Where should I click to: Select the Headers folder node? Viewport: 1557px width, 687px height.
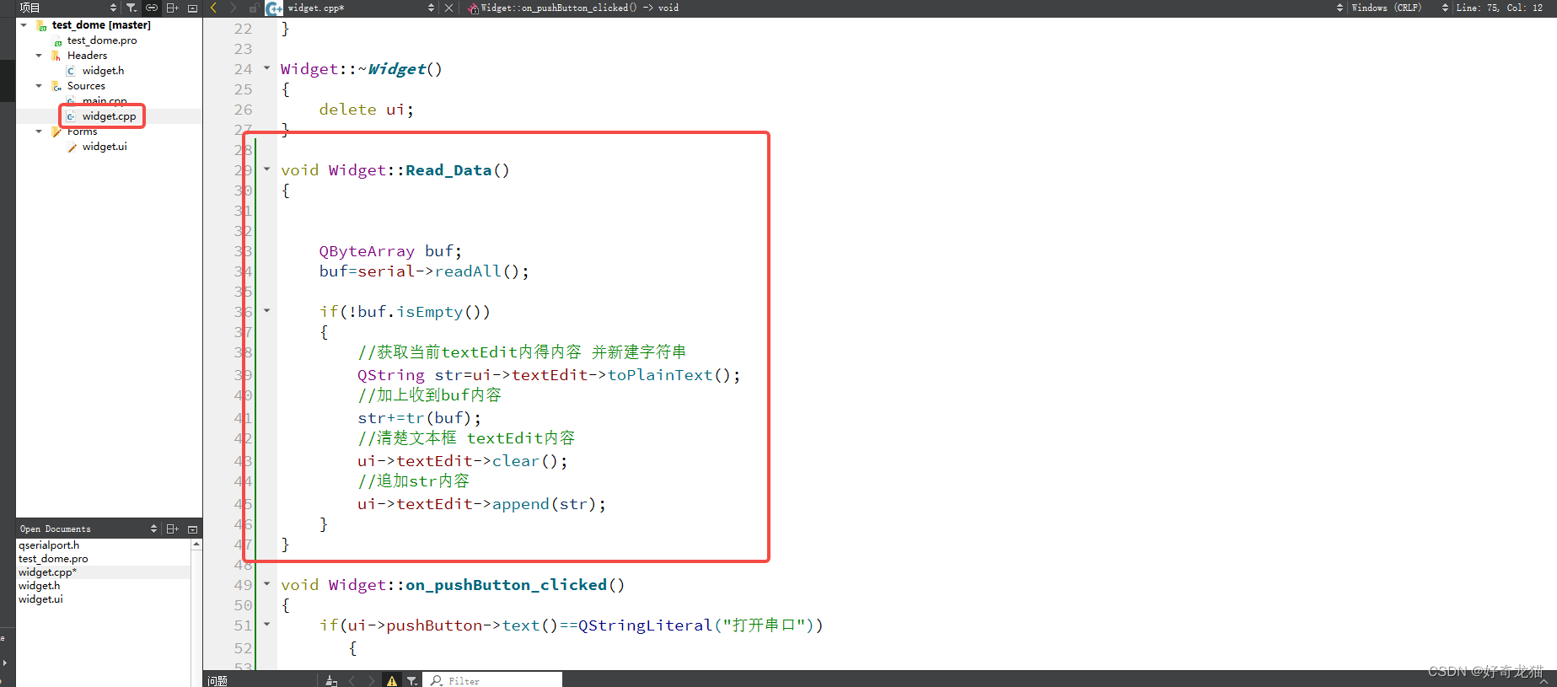(x=87, y=56)
